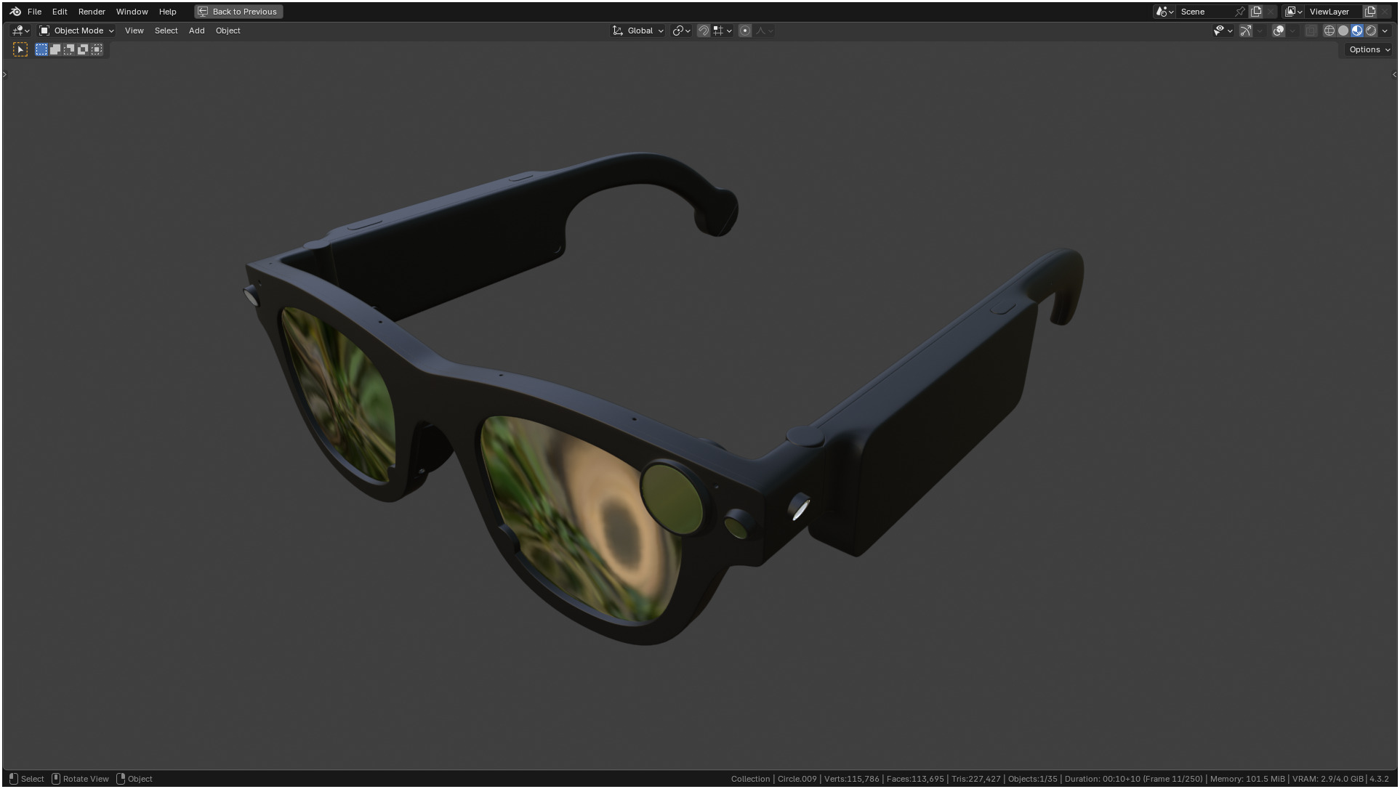Open the Render menu
Screen dimensions: 1400x789
point(92,12)
